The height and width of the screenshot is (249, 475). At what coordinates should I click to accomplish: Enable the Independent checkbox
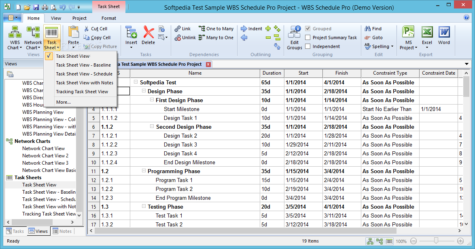click(308, 46)
